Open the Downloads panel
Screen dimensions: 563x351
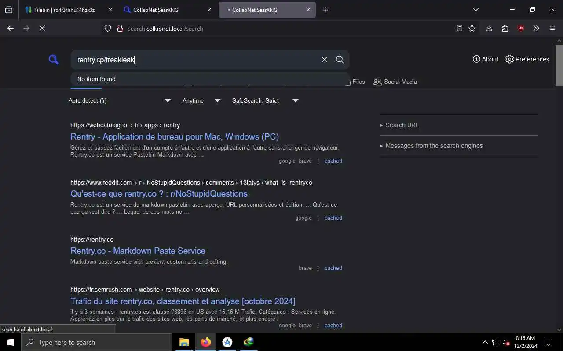489,28
